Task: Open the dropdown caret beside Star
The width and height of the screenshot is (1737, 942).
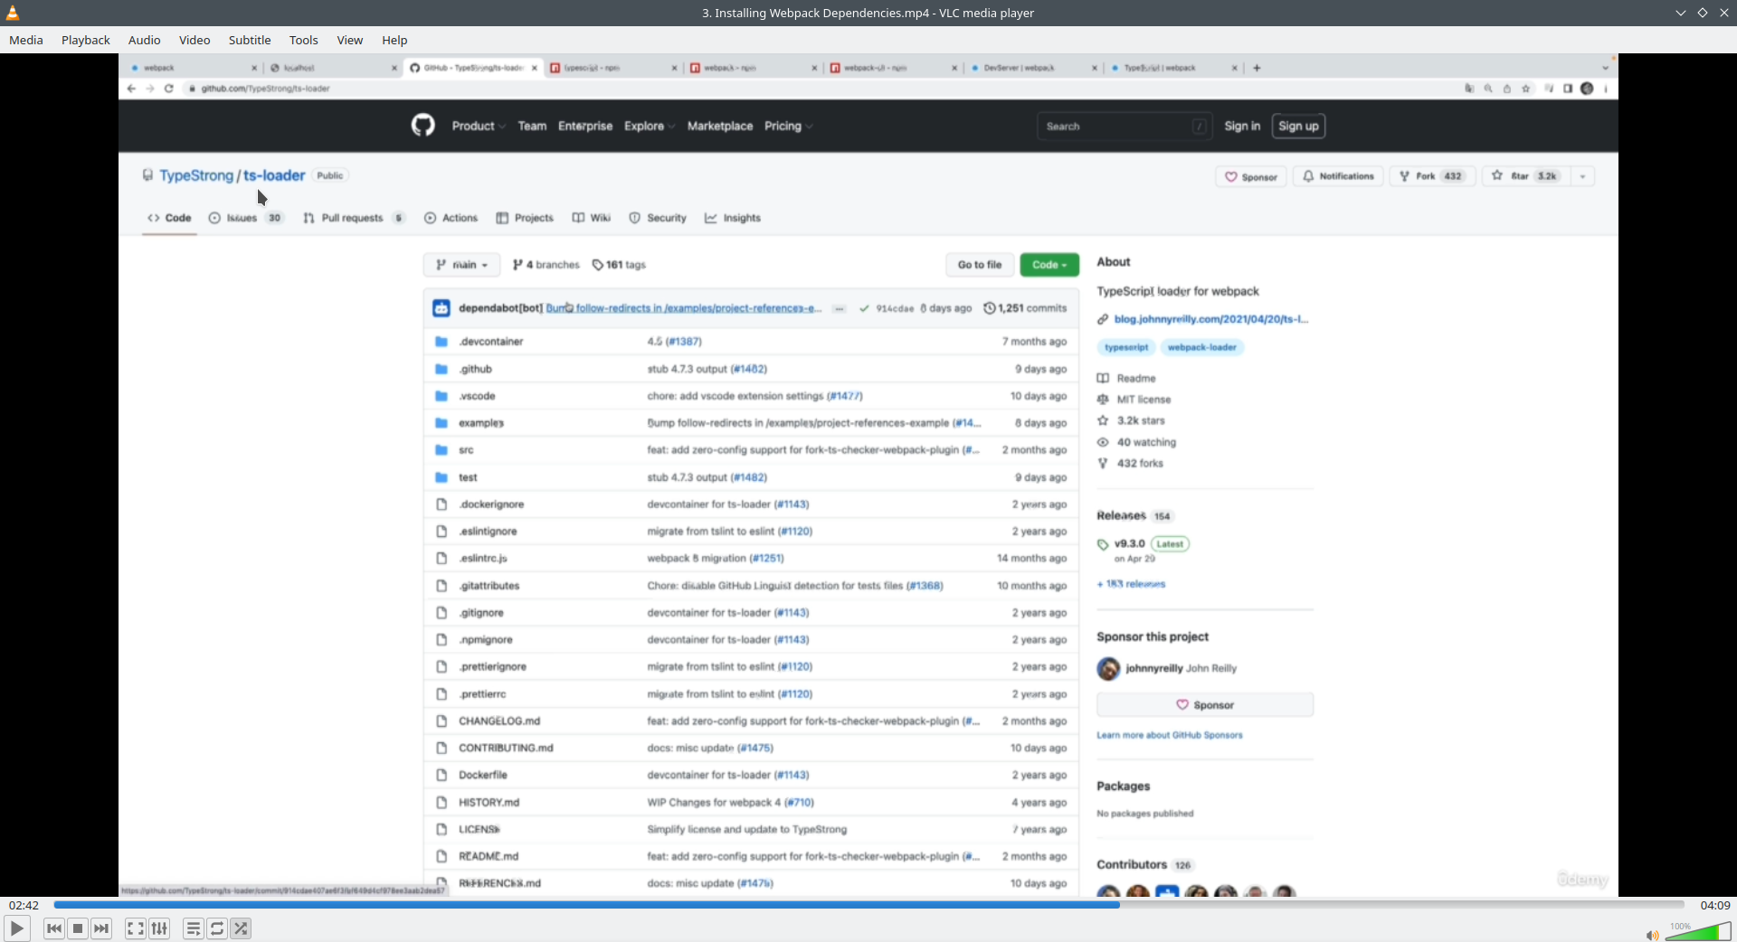Action: (x=1582, y=176)
